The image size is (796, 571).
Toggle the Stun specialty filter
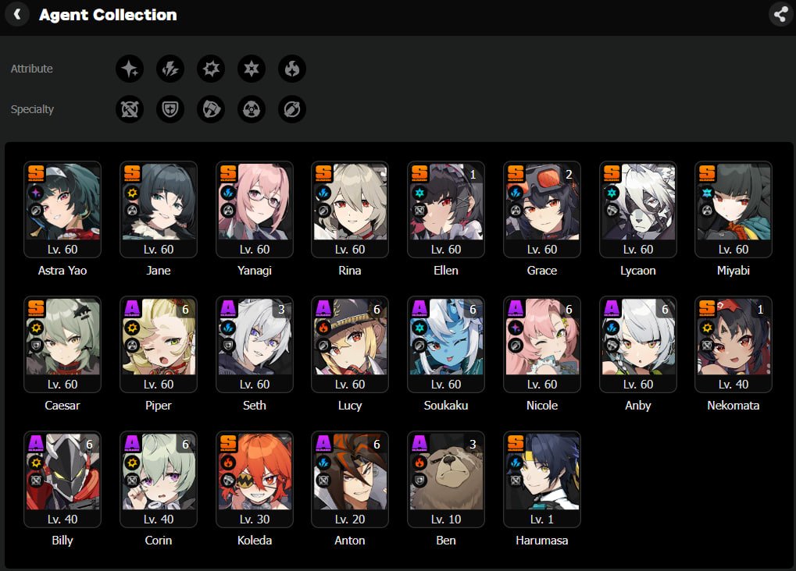pyautogui.click(x=211, y=109)
